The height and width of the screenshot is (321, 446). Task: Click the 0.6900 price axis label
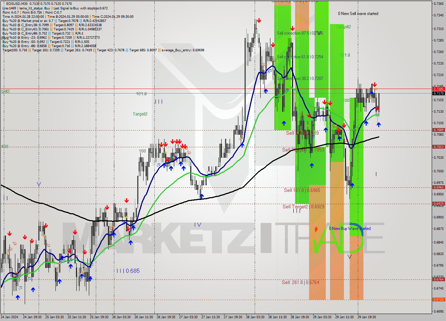click(438, 217)
